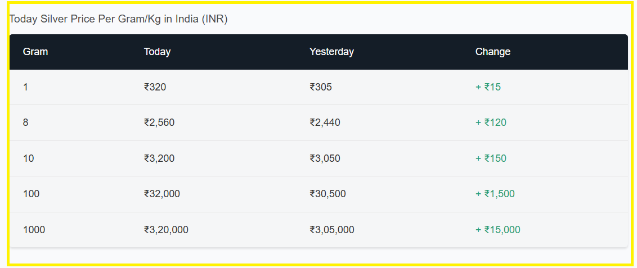Click the + ₹1,500 change value

click(x=495, y=194)
